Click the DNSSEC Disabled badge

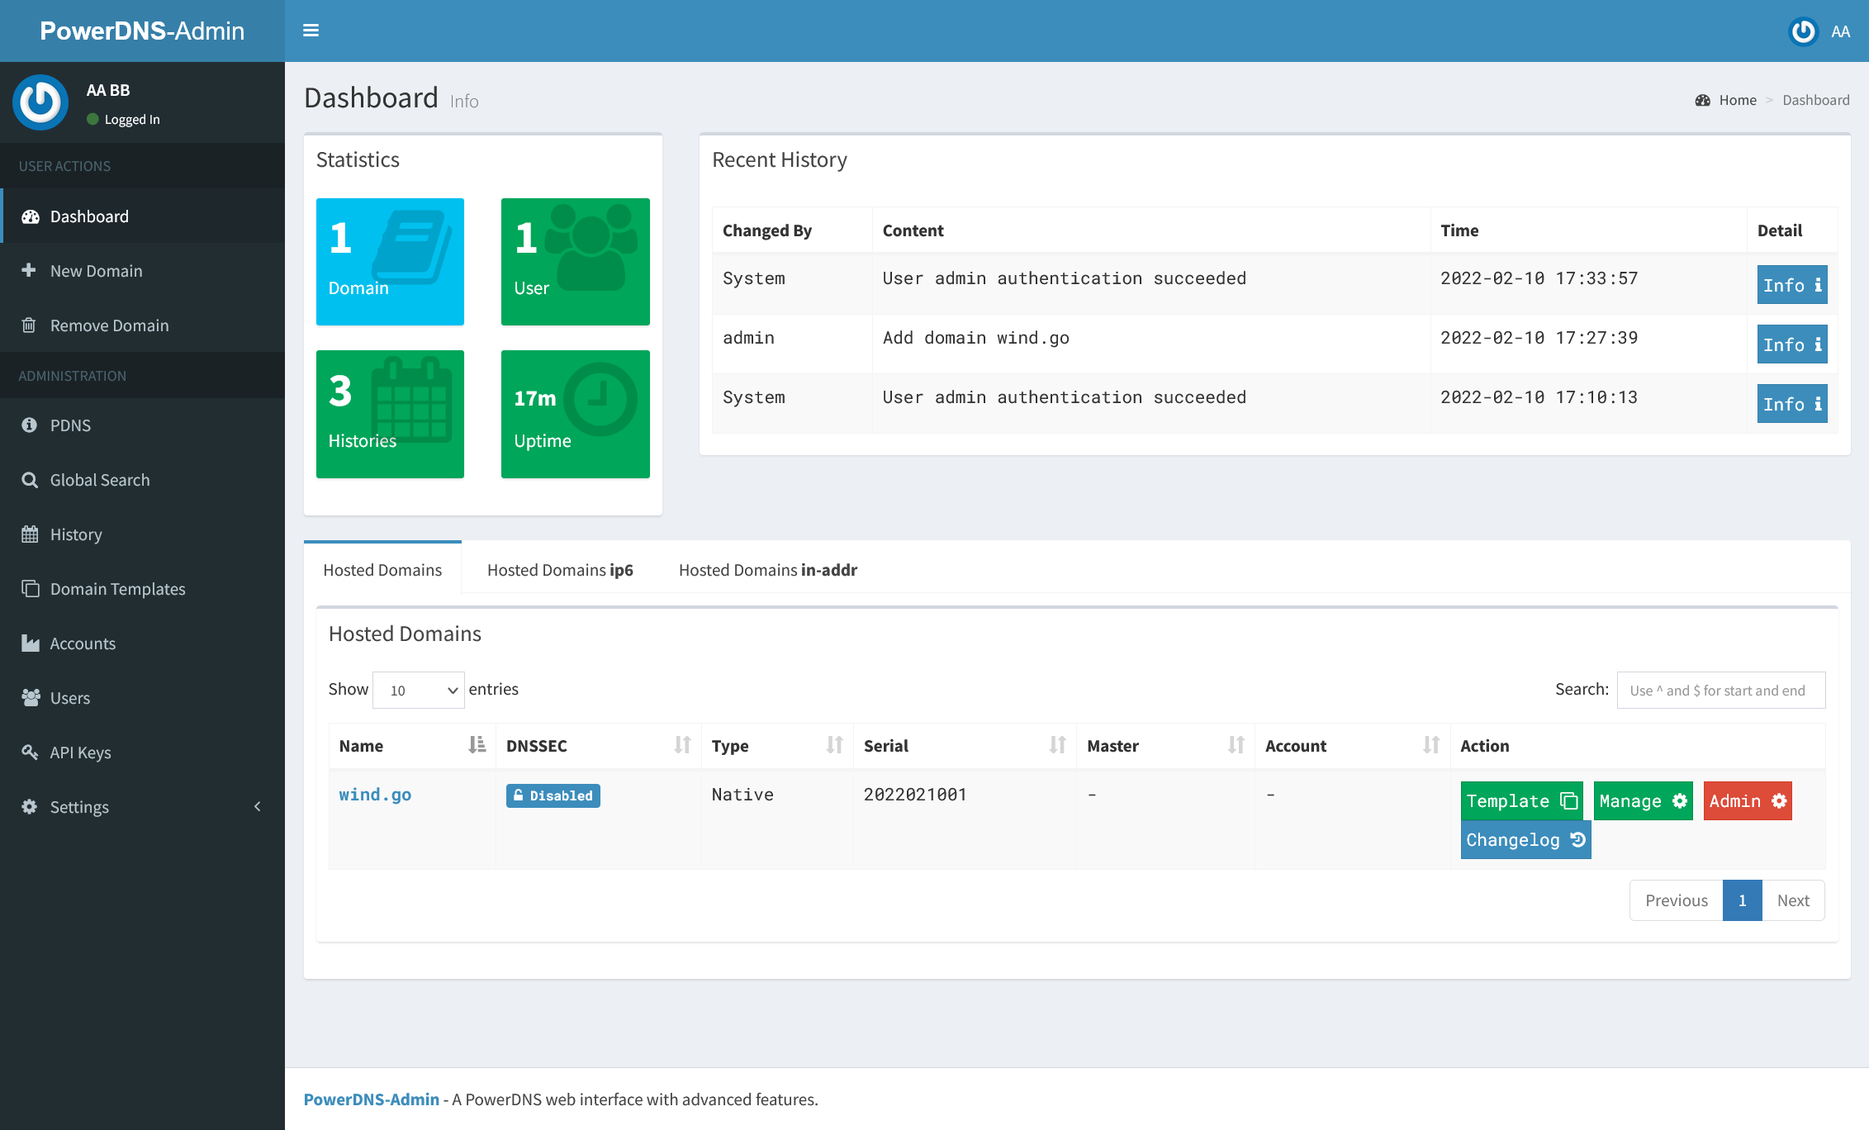click(553, 795)
